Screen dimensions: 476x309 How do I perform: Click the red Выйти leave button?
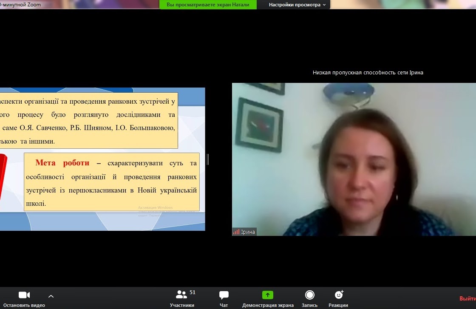(x=467, y=298)
